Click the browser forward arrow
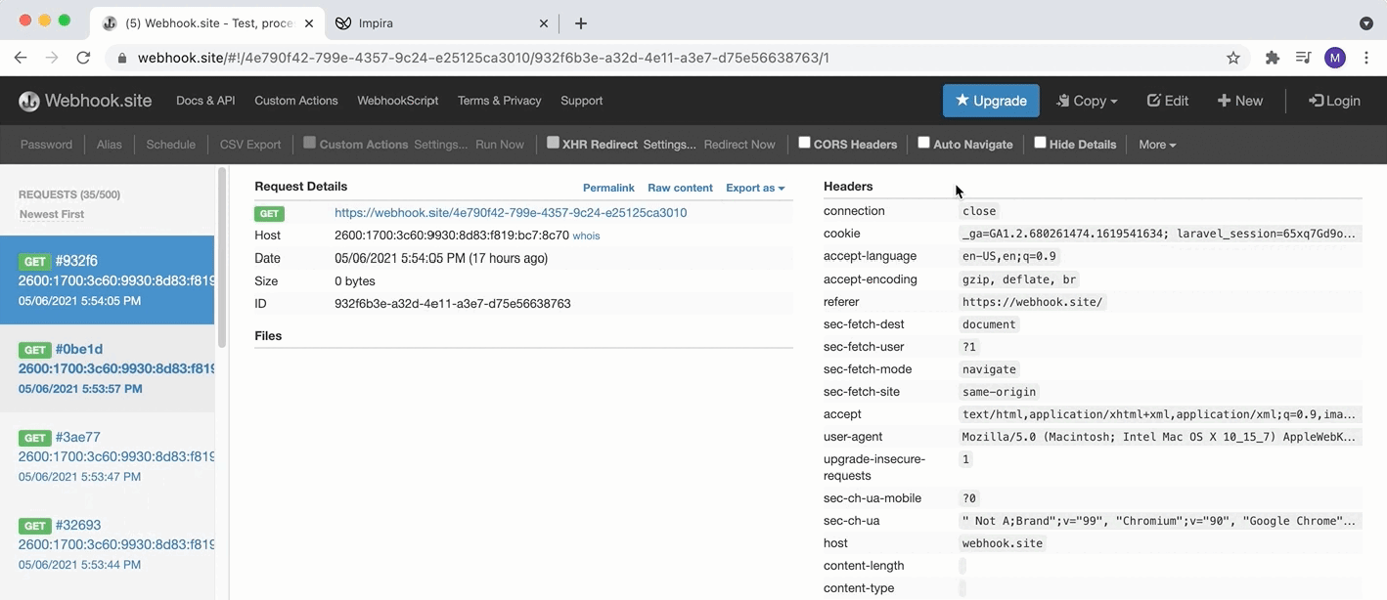1387x600 pixels. point(52,58)
